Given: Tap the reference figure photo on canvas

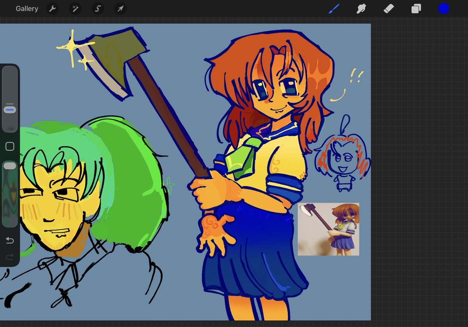Looking at the screenshot, I should click(x=328, y=229).
